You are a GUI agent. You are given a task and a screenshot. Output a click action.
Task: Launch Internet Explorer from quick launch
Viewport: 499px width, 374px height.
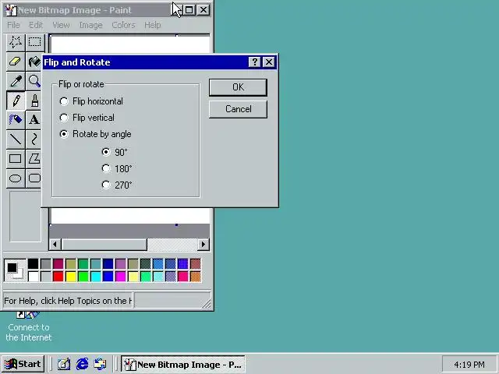point(82,364)
